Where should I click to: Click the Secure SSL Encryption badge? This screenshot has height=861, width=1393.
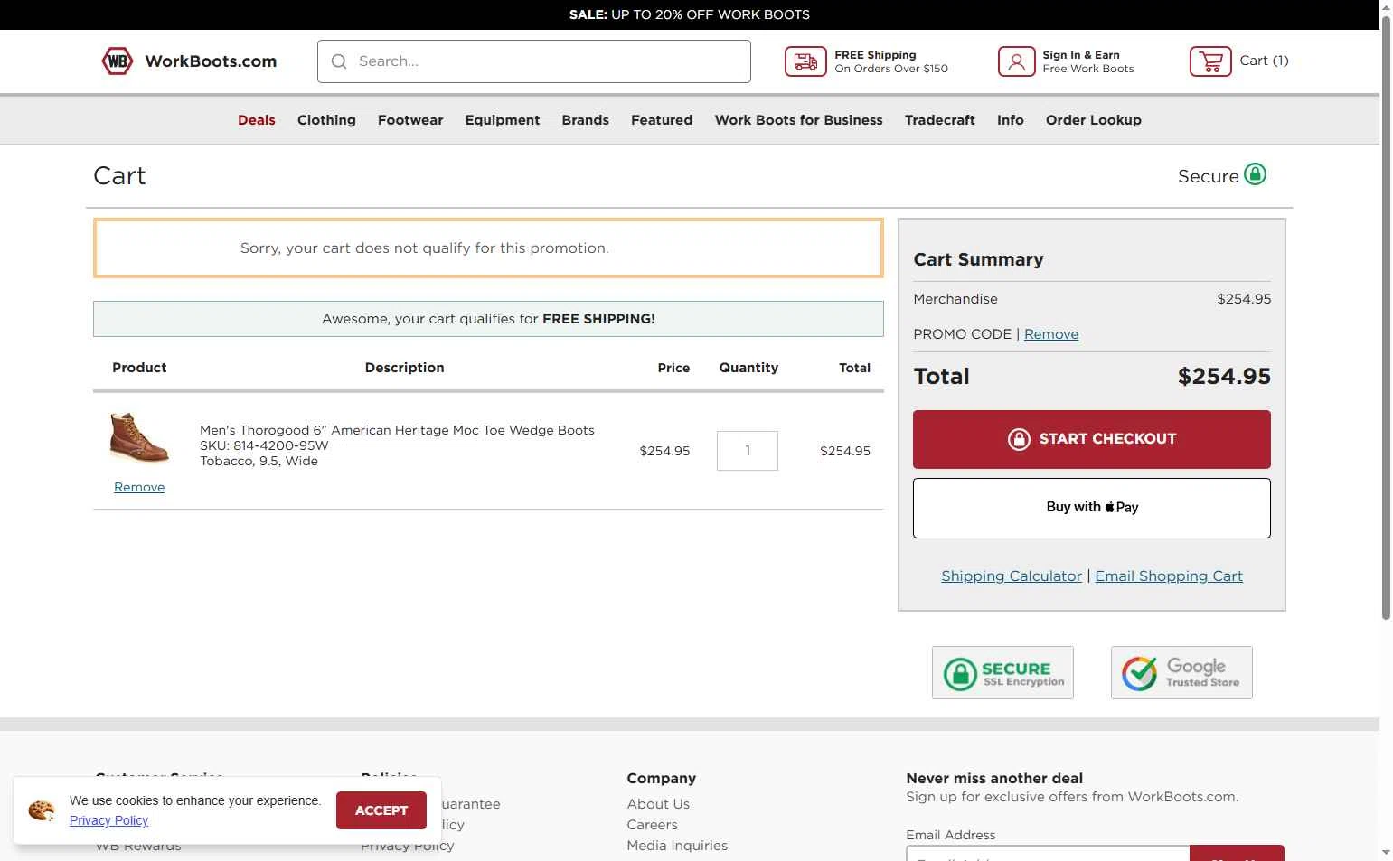pos(1002,672)
